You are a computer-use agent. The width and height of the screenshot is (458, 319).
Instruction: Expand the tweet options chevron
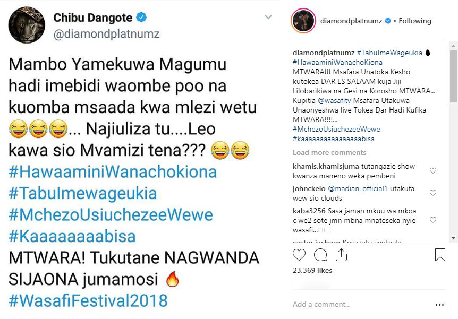tap(268, 17)
